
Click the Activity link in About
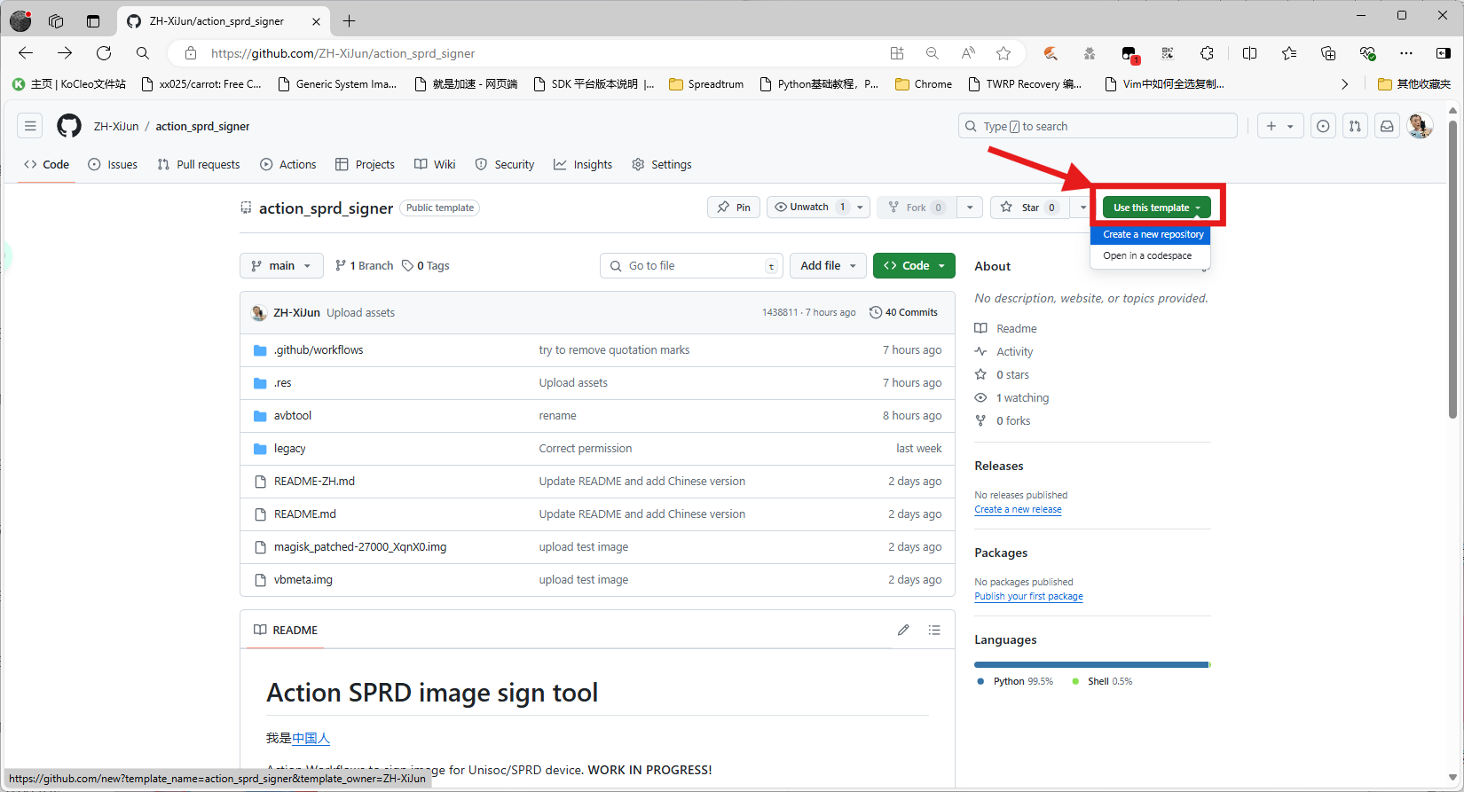tap(1015, 352)
